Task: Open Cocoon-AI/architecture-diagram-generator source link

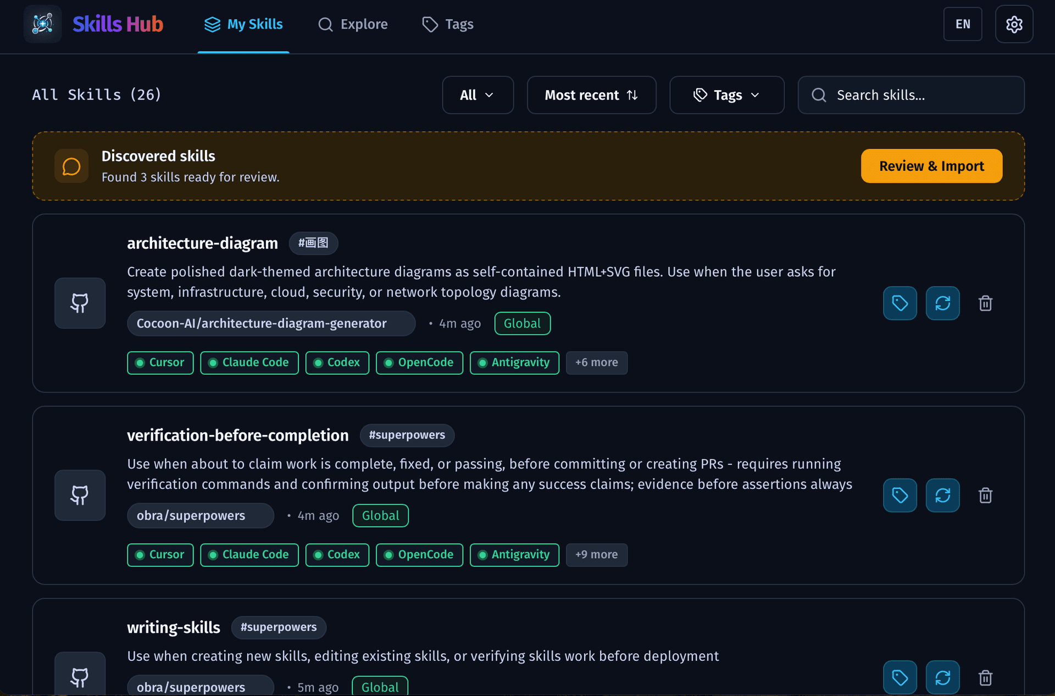Action: coord(271,324)
